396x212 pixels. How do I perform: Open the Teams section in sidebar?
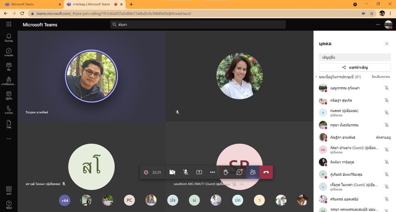click(8, 66)
